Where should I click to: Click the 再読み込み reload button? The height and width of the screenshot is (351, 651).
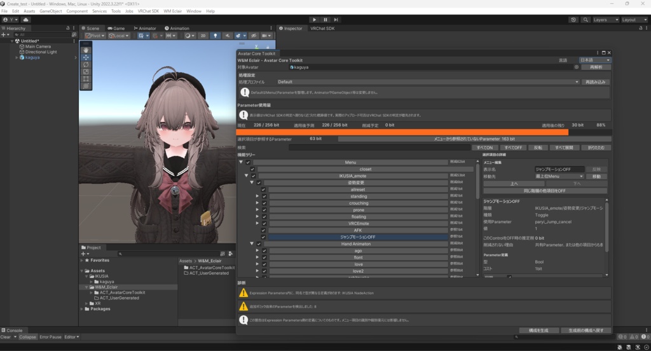(595, 82)
